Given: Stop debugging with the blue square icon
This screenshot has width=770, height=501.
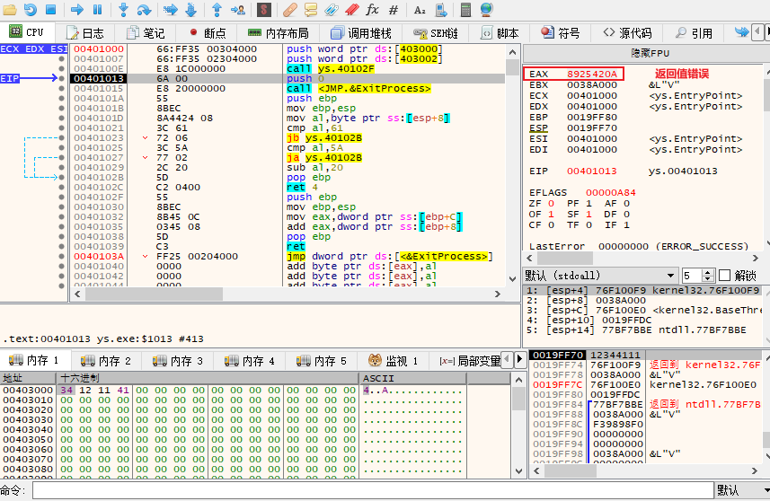Looking at the screenshot, I should click(50, 10).
